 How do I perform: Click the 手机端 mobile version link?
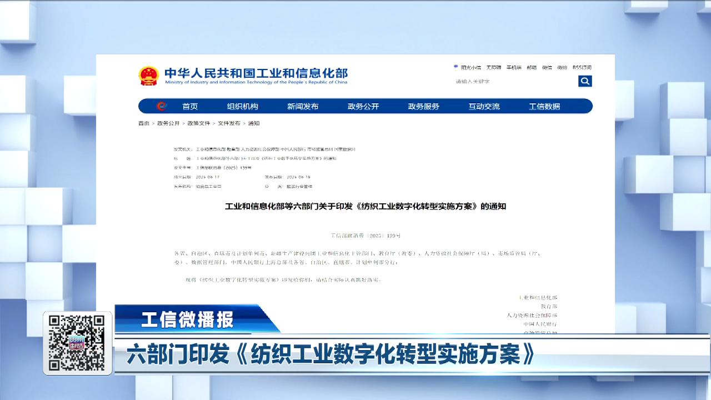tap(514, 67)
